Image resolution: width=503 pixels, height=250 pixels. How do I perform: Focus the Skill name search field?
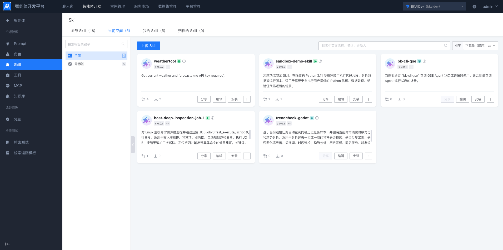(x=384, y=46)
